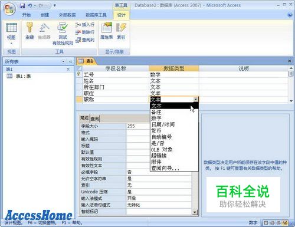Click the Unicode 压缩 value 是

coord(159,192)
